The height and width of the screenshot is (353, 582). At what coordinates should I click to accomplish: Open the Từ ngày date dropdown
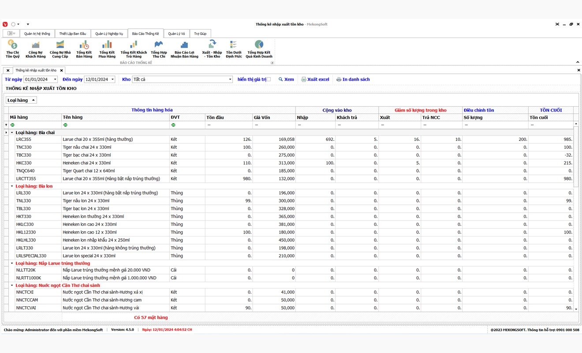(55, 79)
